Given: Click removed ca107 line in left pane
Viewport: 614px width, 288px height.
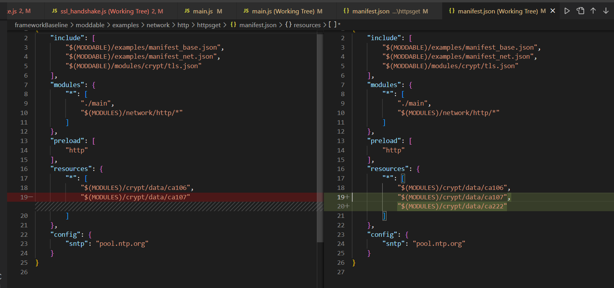Looking at the screenshot, I should (135, 197).
